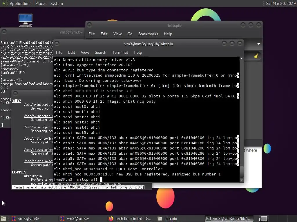The width and height of the screenshot is (297, 222).
Task: Click the line 'scsi host0: ahci'
Action: tap(77, 106)
